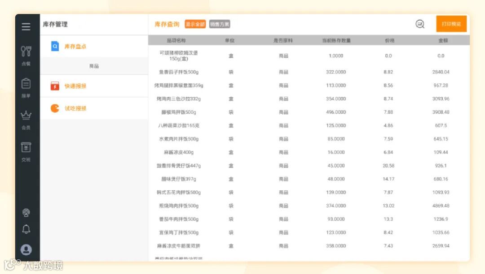Click the 库存查询 title
Image resolution: width=485 pixels, height=274 pixels.
coord(167,24)
